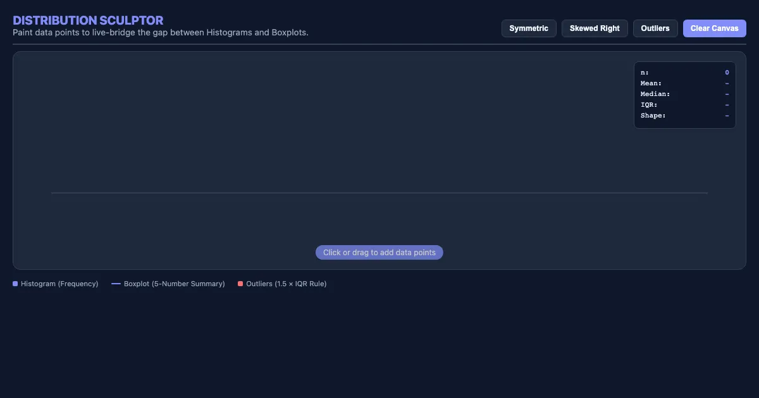This screenshot has width=759, height=398.
Task: Clear Canvas of all points
Action: (x=715, y=28)
